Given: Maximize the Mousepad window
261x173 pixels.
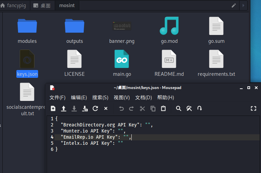Looking at the screenshot, I should click(249, 88).
